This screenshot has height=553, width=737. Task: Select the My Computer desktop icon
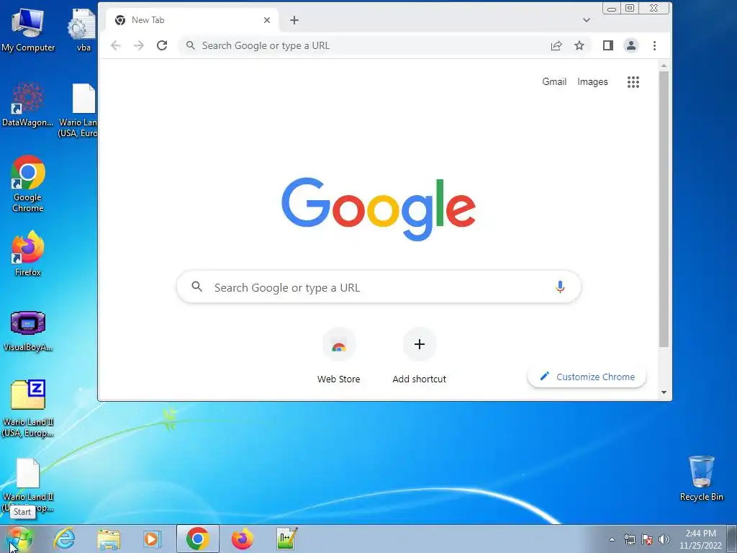point(28,29)
